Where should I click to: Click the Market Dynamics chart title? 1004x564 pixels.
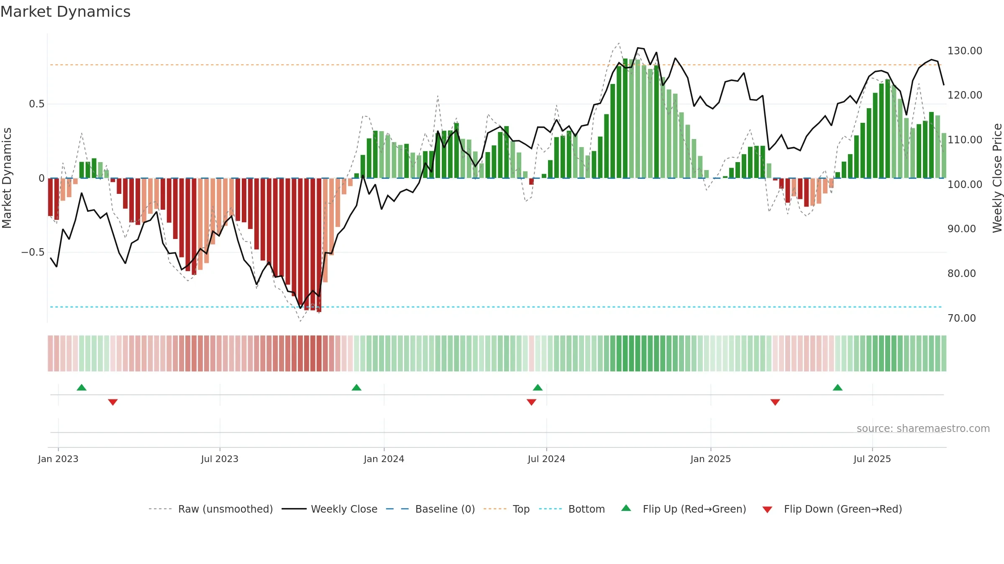tap(65, 12)
